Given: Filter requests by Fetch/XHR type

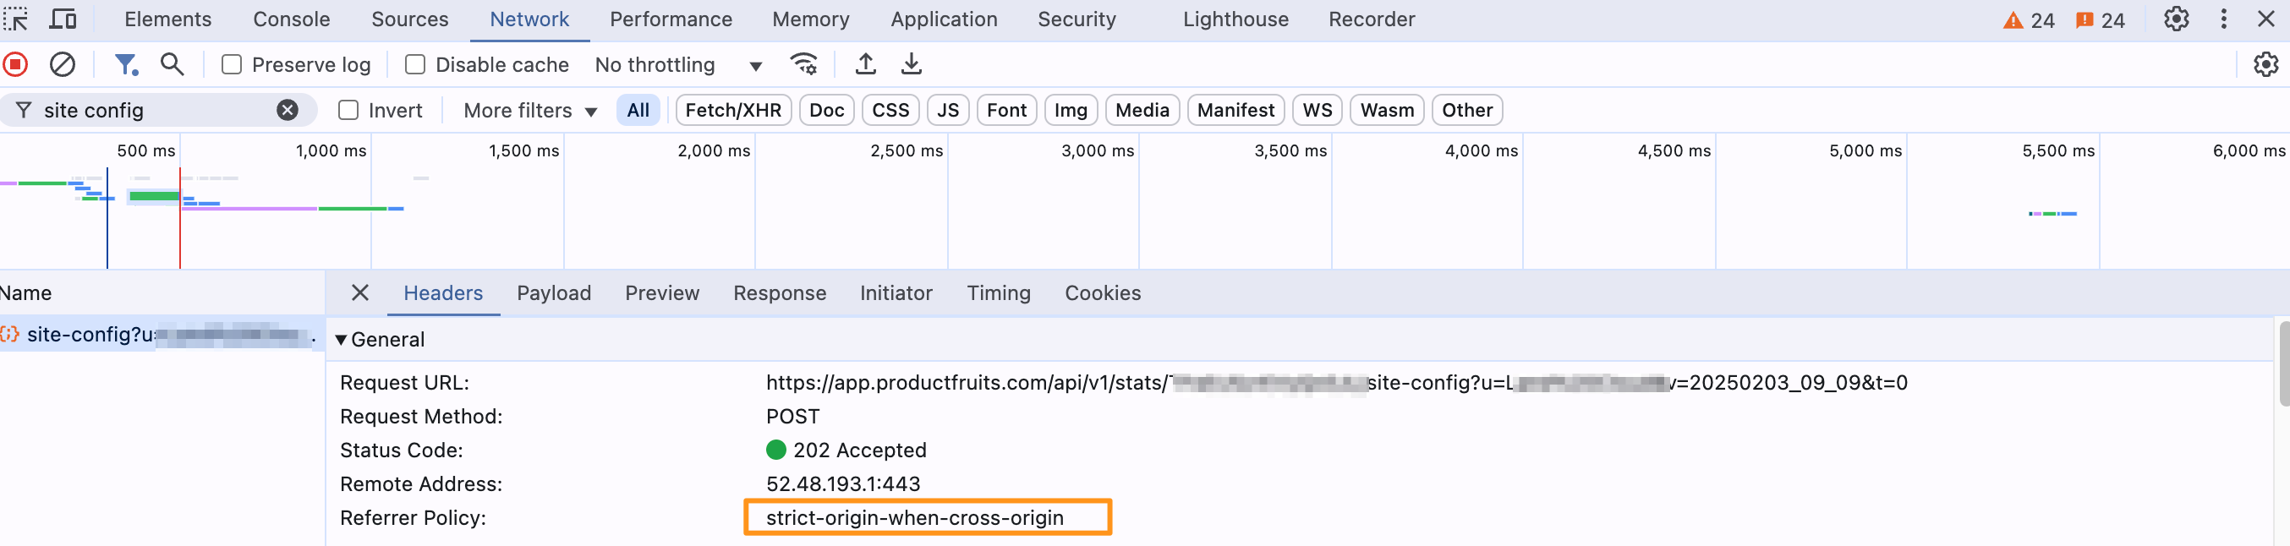Looking at the screenshot, I should click(x=732, y=110).
